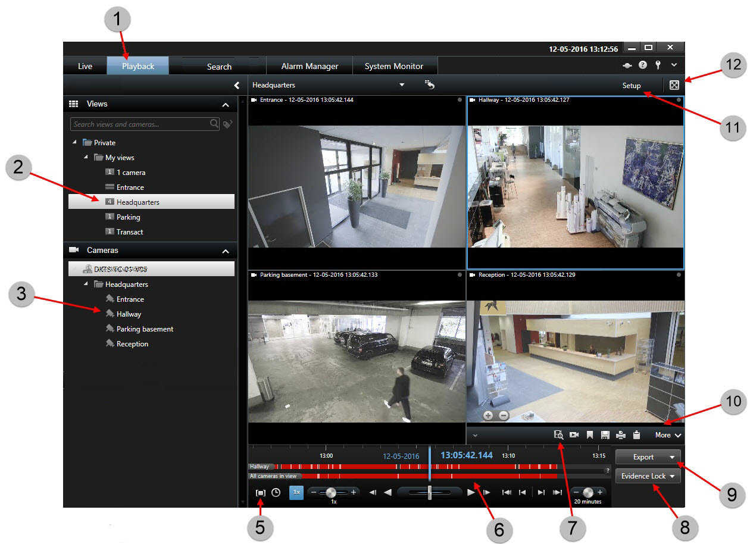750x544 pixels.
Task: Click the Search views and cameras field
Action: [x=140, y=124]
